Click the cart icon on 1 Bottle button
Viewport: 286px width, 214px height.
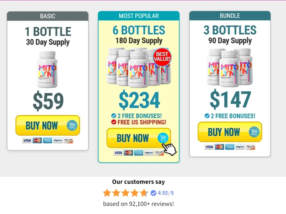(x=72, y=125)
